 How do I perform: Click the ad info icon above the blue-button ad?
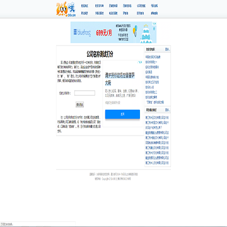[141, 62]
